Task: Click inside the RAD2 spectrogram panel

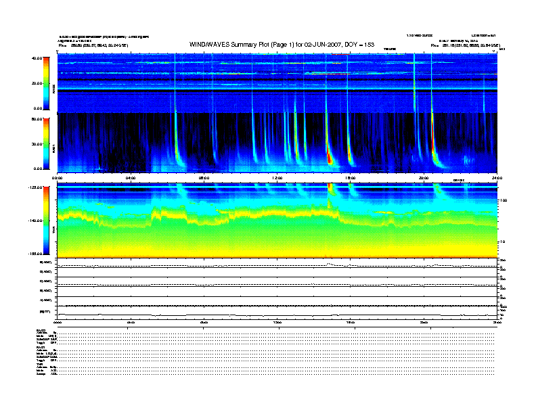Action: point(277,83)
